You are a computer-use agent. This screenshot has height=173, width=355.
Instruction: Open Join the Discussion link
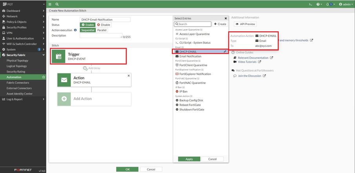(x=249, y=76)
